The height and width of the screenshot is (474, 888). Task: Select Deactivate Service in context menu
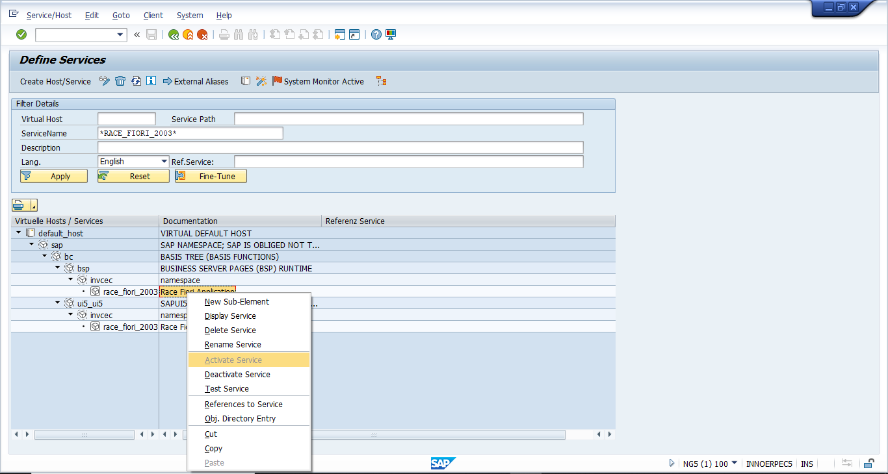click(249, 374)
